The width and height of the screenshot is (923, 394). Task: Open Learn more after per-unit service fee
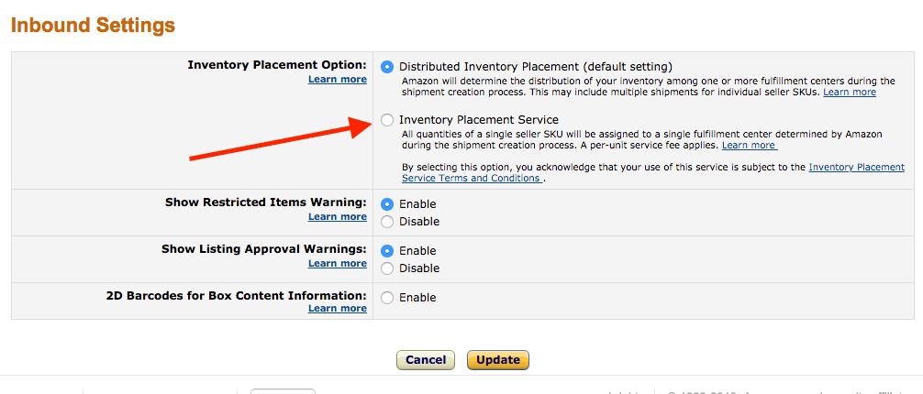point(750,145)
